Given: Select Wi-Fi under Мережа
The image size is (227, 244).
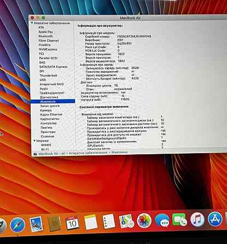Looking at the screenshot, I should pos(45,149).
